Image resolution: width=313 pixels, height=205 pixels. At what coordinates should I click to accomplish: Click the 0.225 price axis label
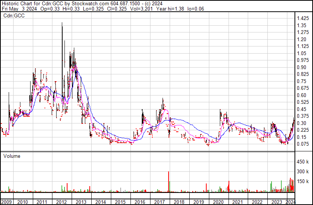pos(303,130)
